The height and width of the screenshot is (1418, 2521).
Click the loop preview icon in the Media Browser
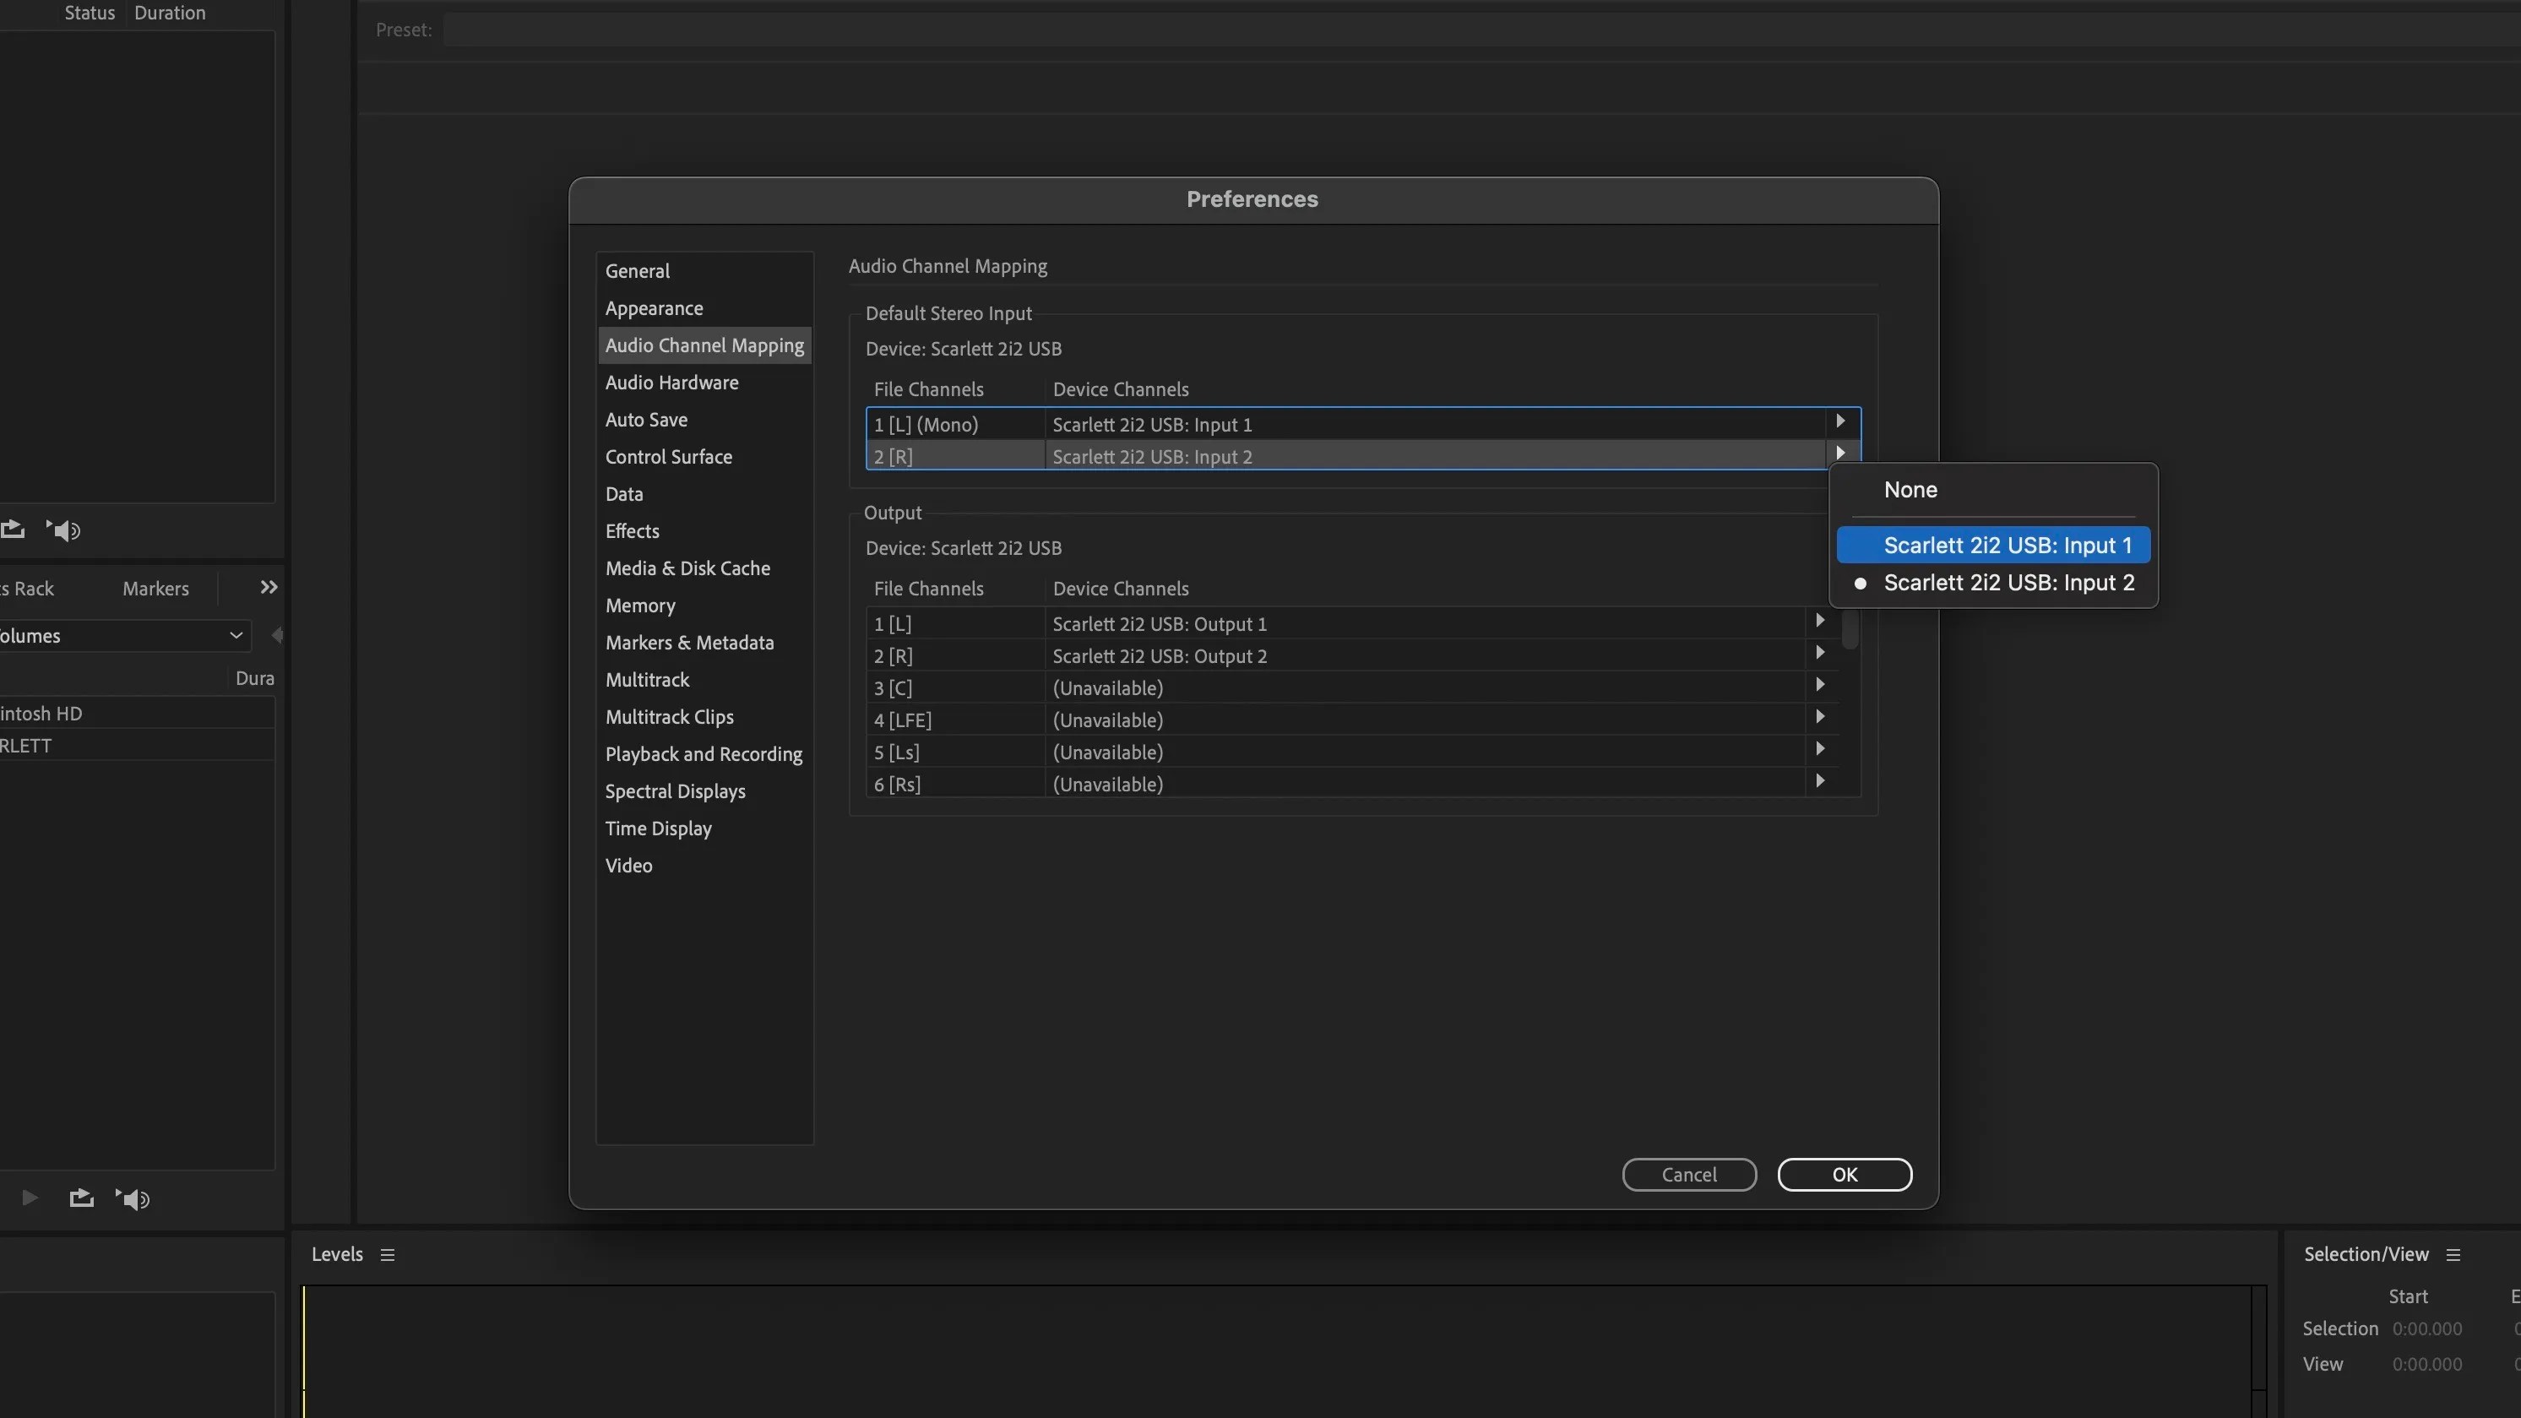point(14,530)
